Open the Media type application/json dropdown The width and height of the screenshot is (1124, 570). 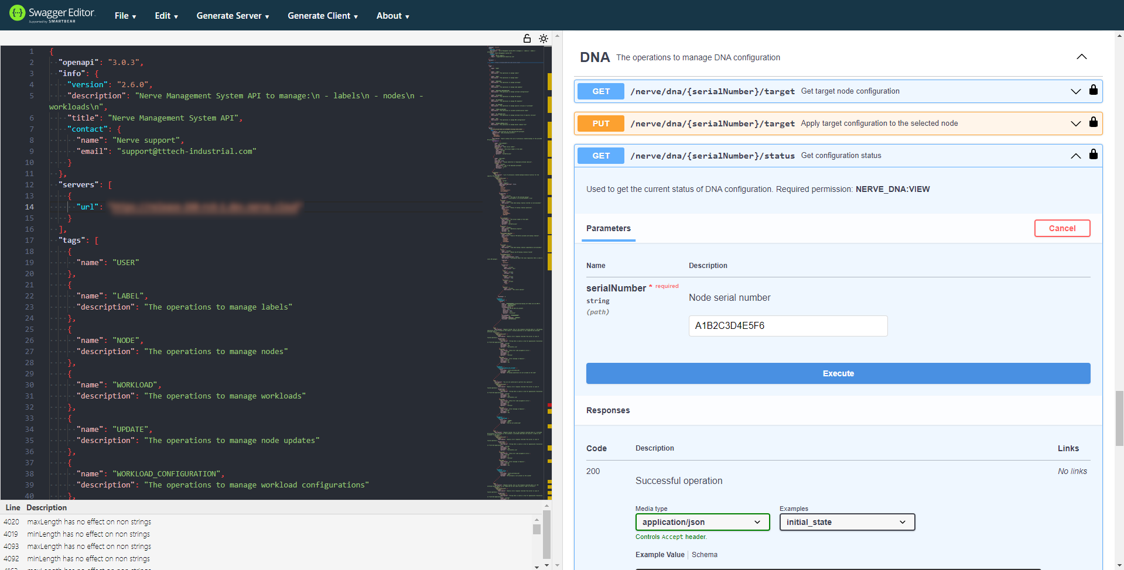[x=702, y=522]
